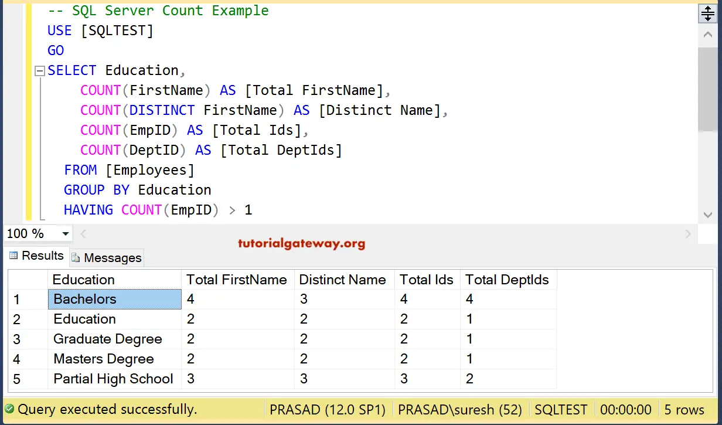This screenshot has height=425, width=722.
Task: Select Total Ids value for Masters Degree
Action: click(x=427, y=359)
